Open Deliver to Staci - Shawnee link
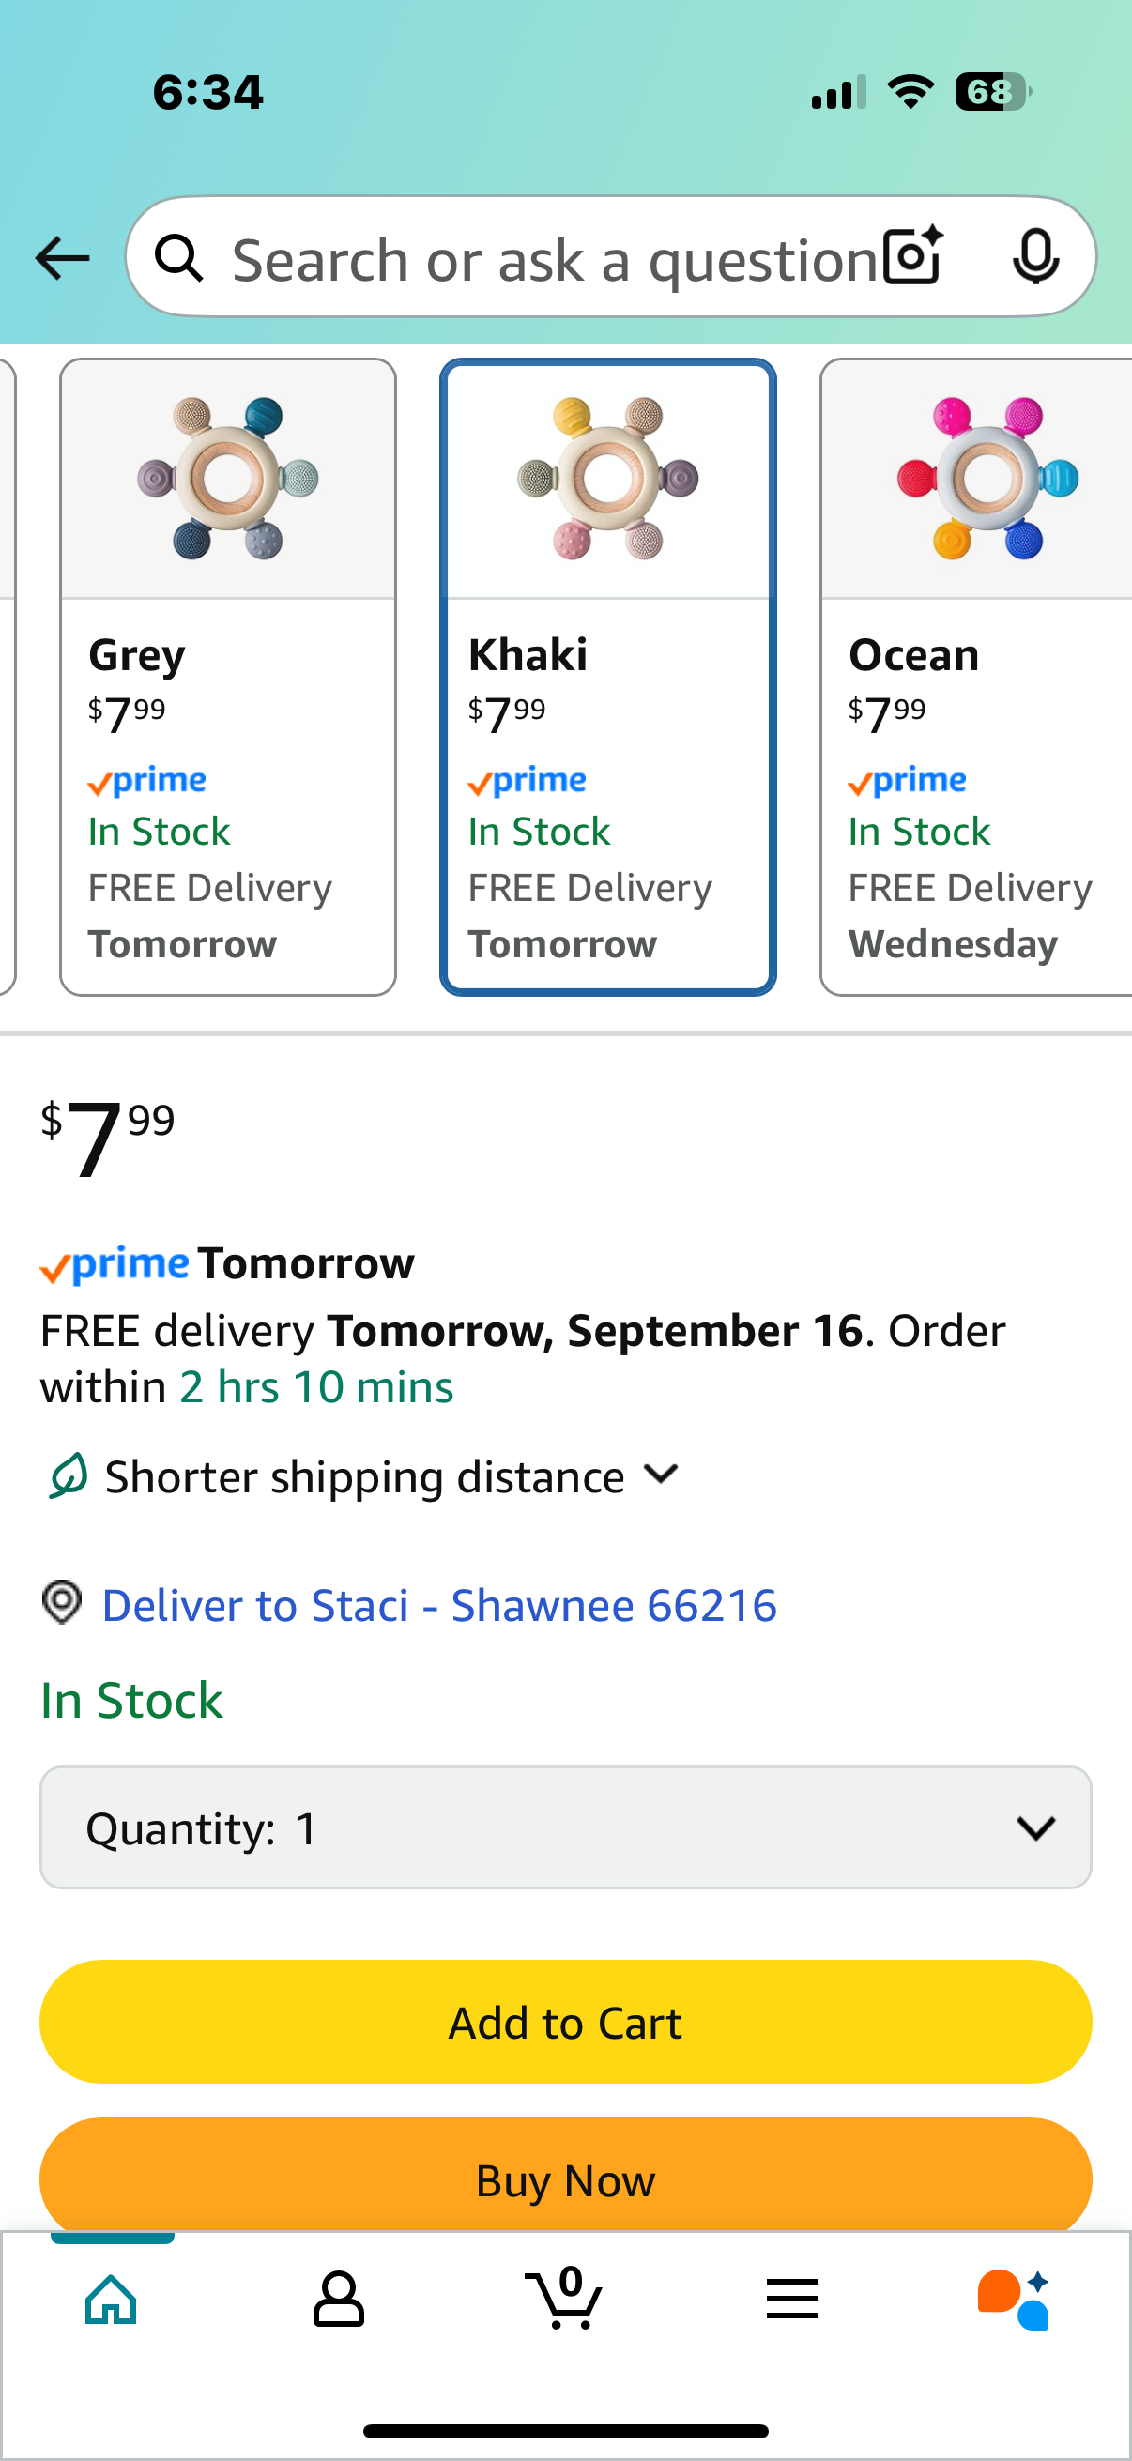Screen dimensions: 1132x2461 pyautogui.click(x=438, y=1605)
